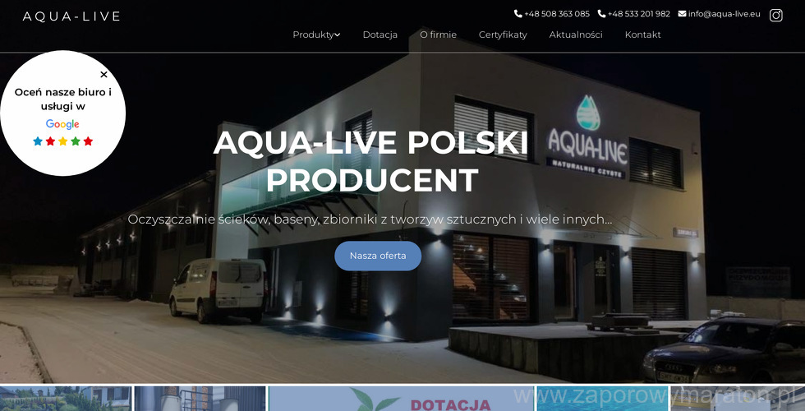
Task: Click the Google logo in review bubble
Action: [x=62, y=124]
